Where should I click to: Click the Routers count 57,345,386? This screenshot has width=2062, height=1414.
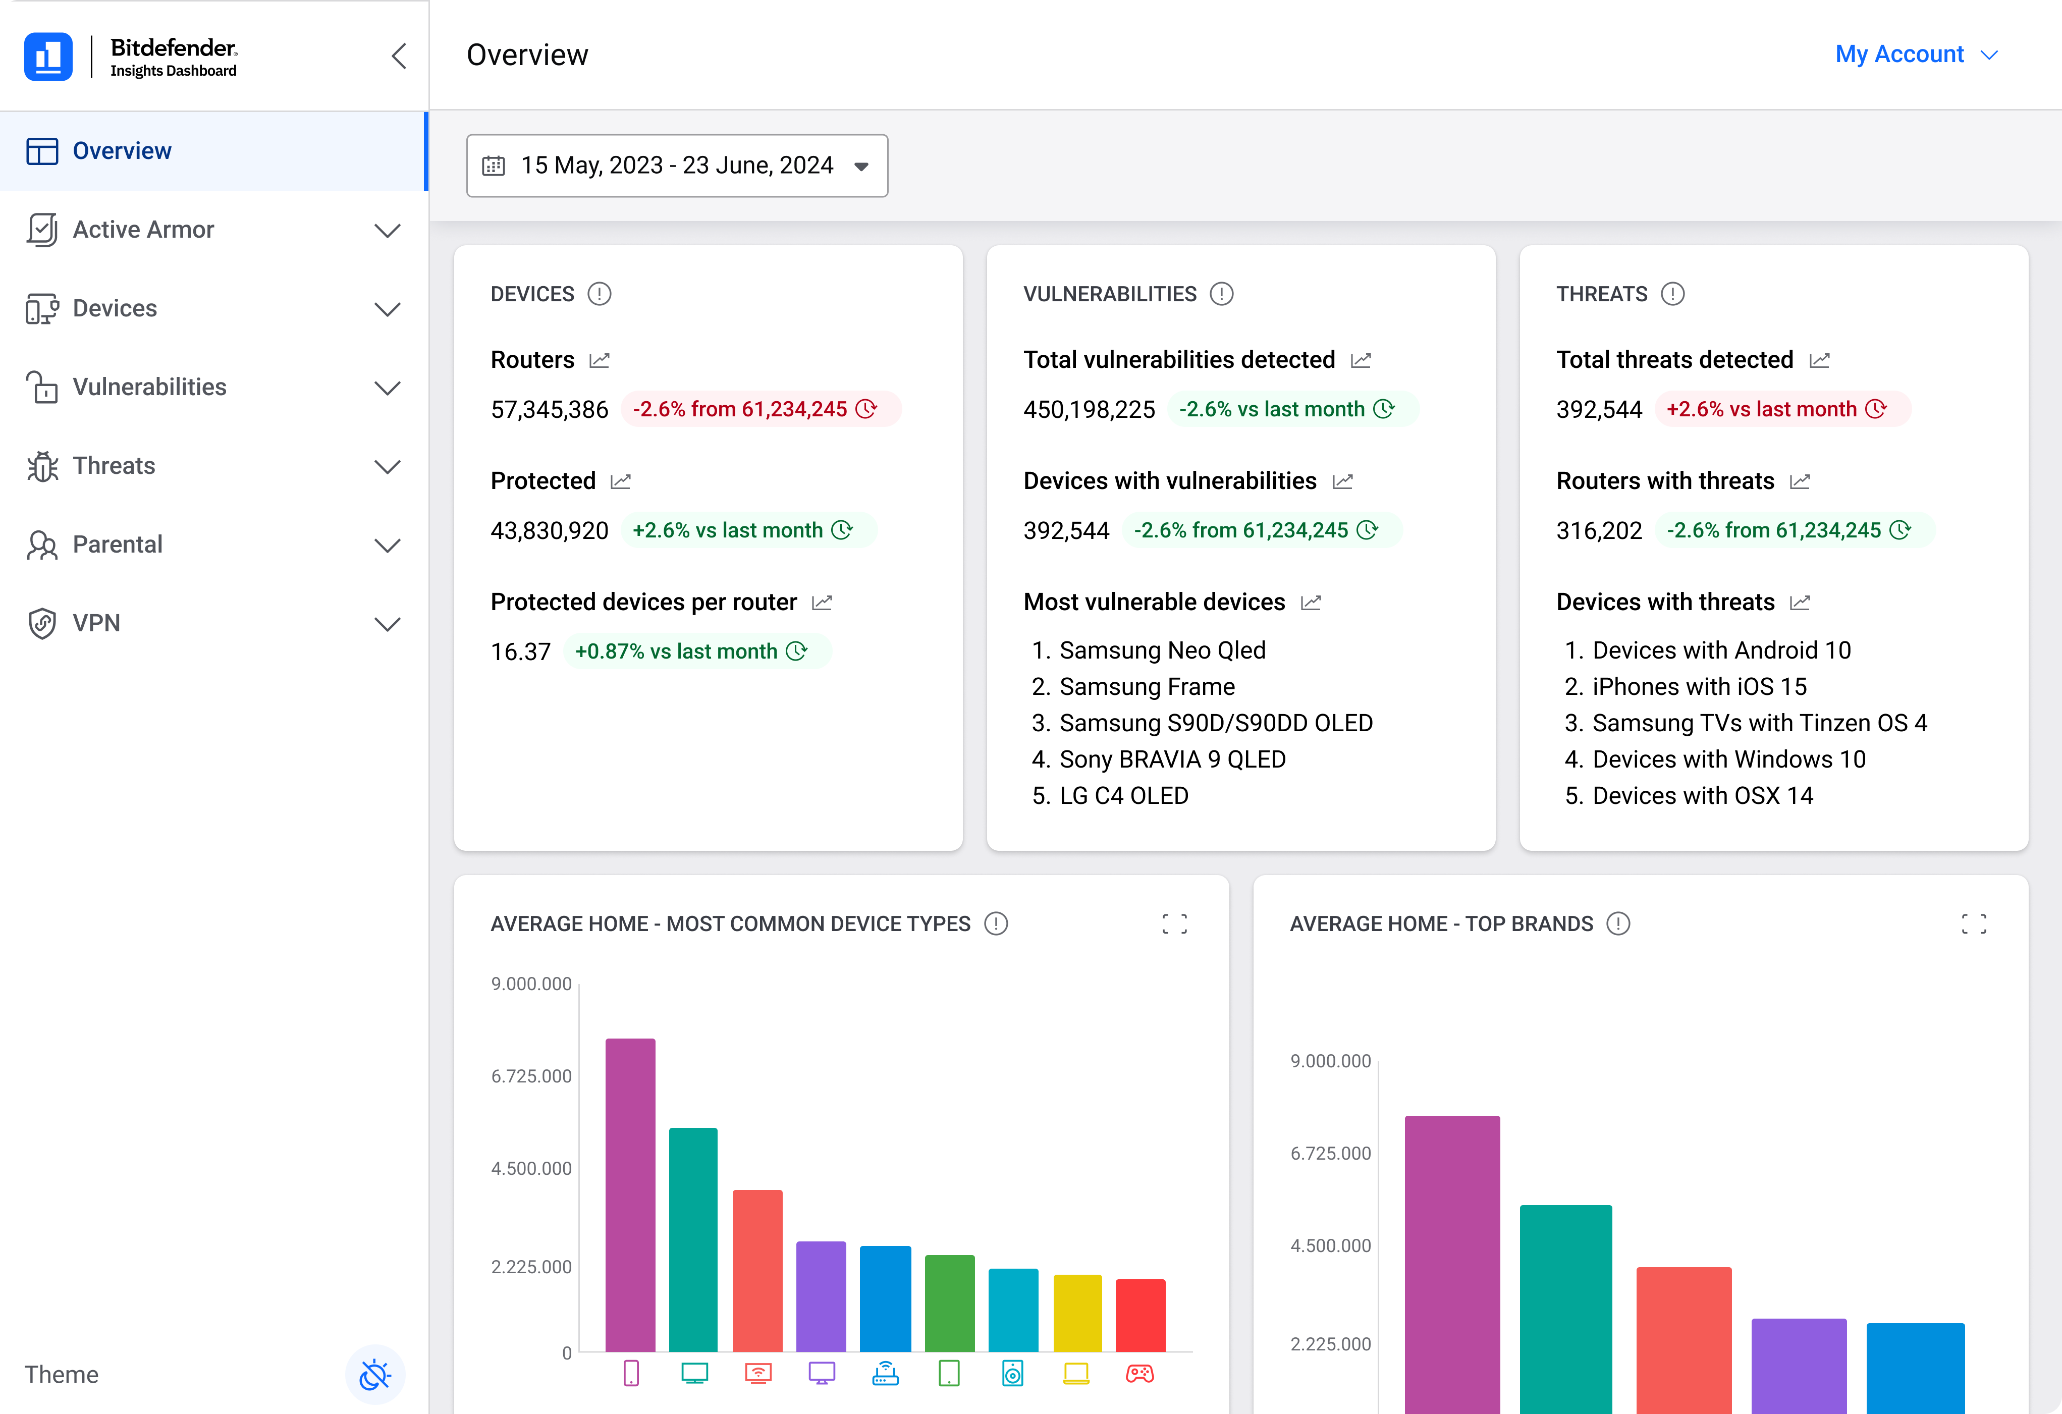click(549, 409)
